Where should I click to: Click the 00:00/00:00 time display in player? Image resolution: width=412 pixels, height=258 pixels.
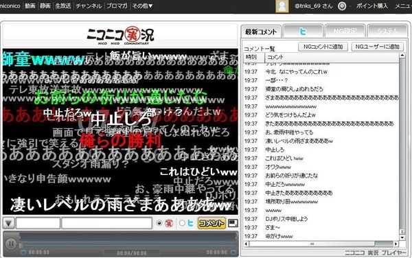click(132, 253)
